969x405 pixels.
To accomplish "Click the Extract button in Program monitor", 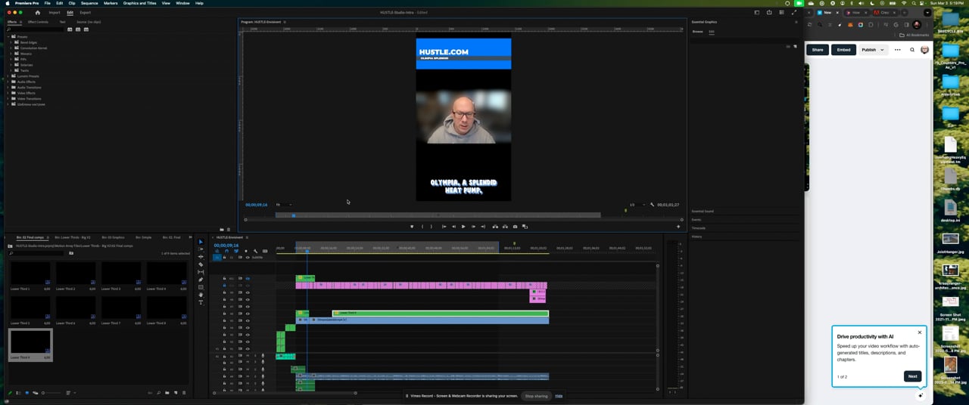I will tap(505, 227).
